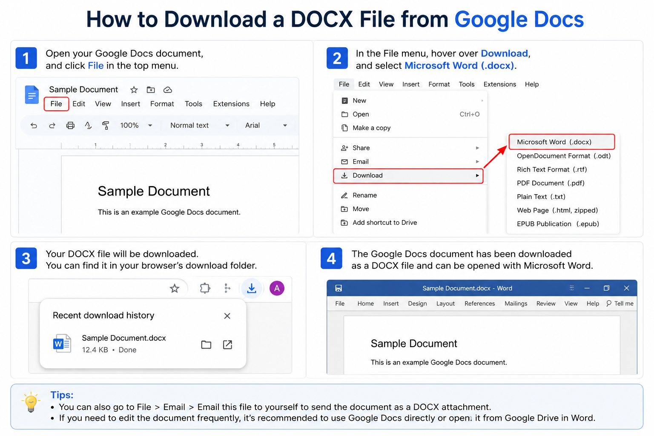Image resolution: width=654 pixels, height=436 pixels.
Task: Click the icon between Extensions and Downloads in browser toolbar
Action: click(x=227, y=289)
